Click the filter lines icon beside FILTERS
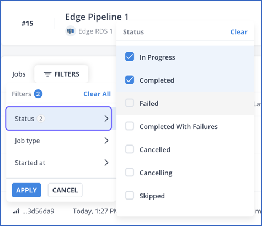 pos(47,74)
